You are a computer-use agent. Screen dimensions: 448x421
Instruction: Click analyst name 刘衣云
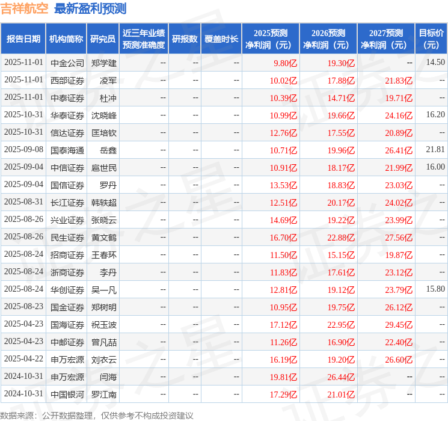(x=104, y=360)
